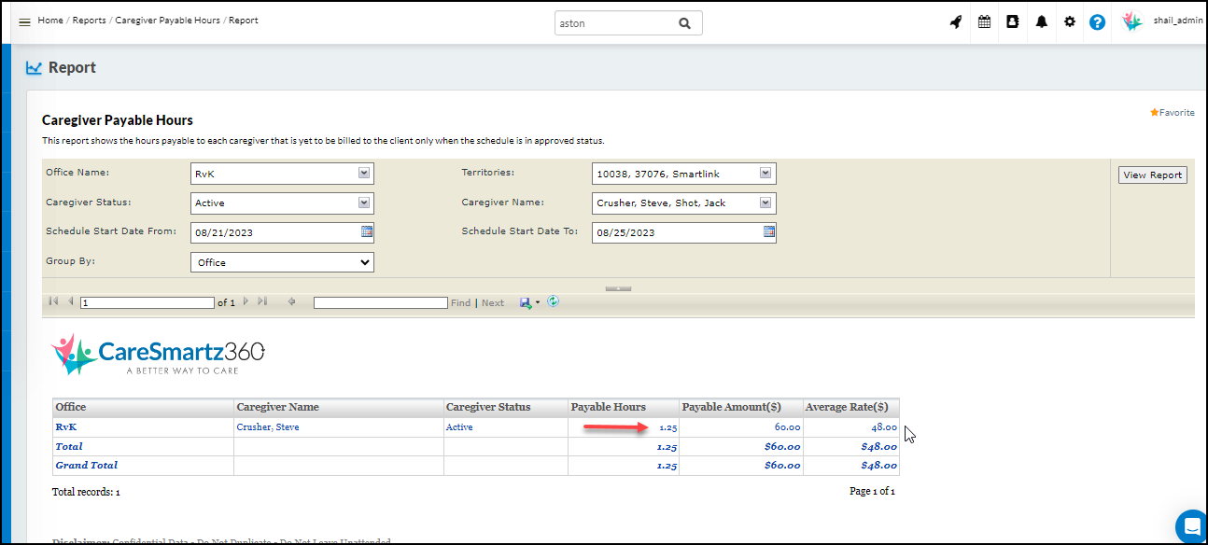This screenshot has height=545, width=1208.
Task: Click the View Report button
Action: [x=1152, y=175]
